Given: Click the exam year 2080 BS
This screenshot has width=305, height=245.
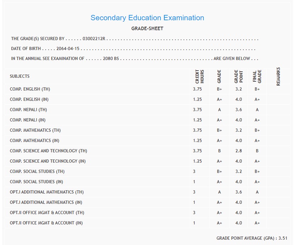Looking at the screenshot, I should point(111,59).
